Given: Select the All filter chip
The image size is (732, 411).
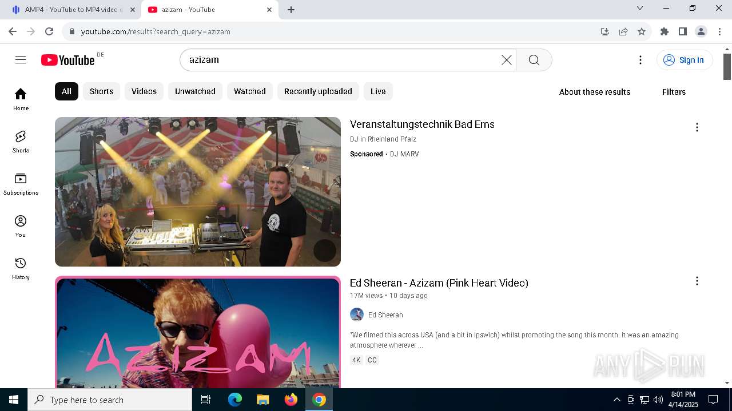Looking at the screenshot, I should [66, 91].
